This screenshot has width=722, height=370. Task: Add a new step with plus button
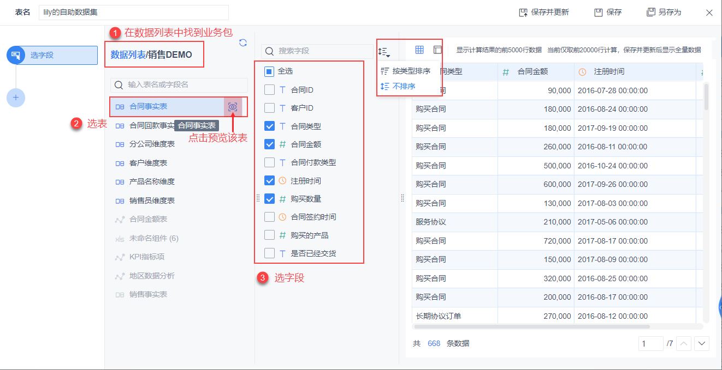tap(16, 98)
